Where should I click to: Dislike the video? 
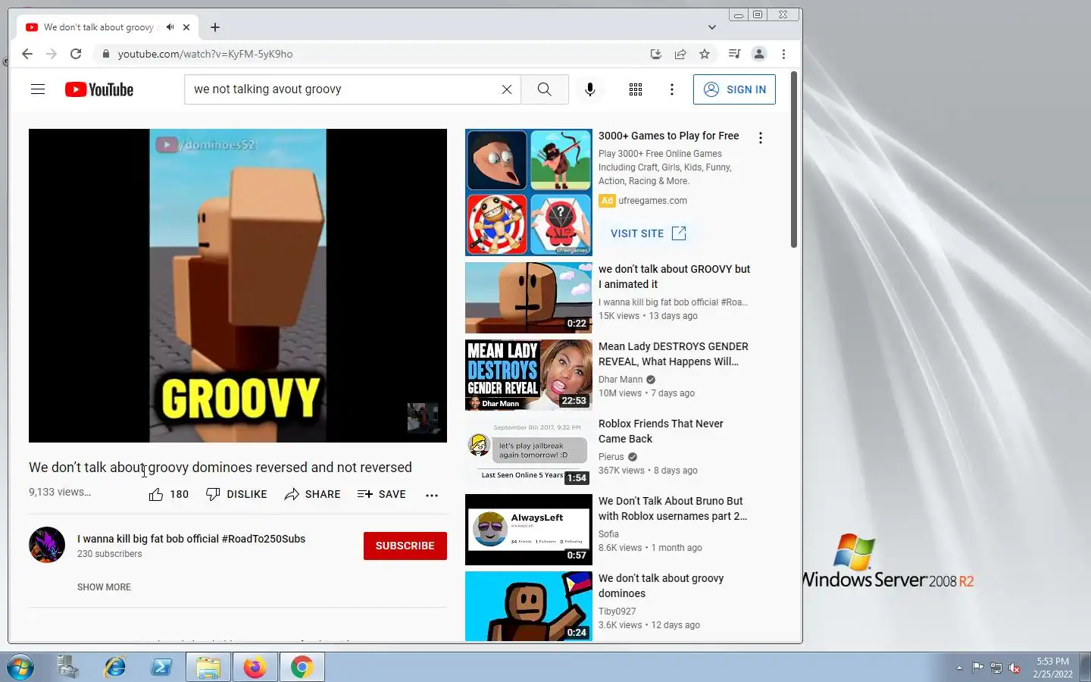pos(236,494)
